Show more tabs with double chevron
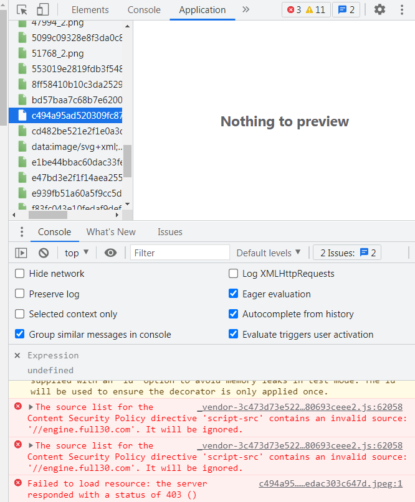Viewport: 415px width, 502px height. tap(246, 9)
